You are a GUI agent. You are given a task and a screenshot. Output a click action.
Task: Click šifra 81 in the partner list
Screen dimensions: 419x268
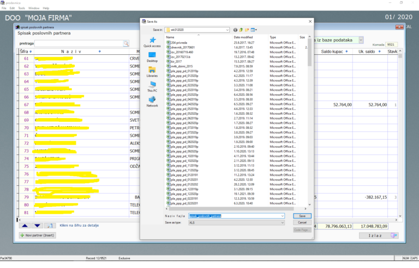coord(26,213)
